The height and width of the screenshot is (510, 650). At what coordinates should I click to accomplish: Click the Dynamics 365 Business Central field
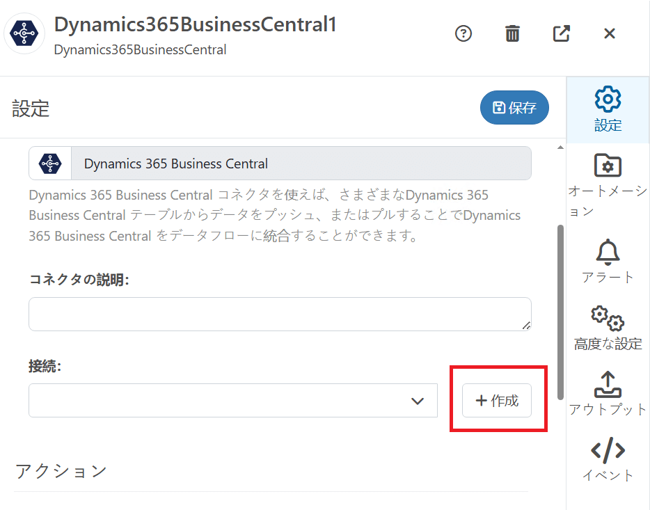pyautogui.click(x=301, y=164)
